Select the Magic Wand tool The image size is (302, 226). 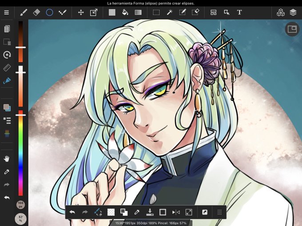pyautogui.click(x=169, y=12)
